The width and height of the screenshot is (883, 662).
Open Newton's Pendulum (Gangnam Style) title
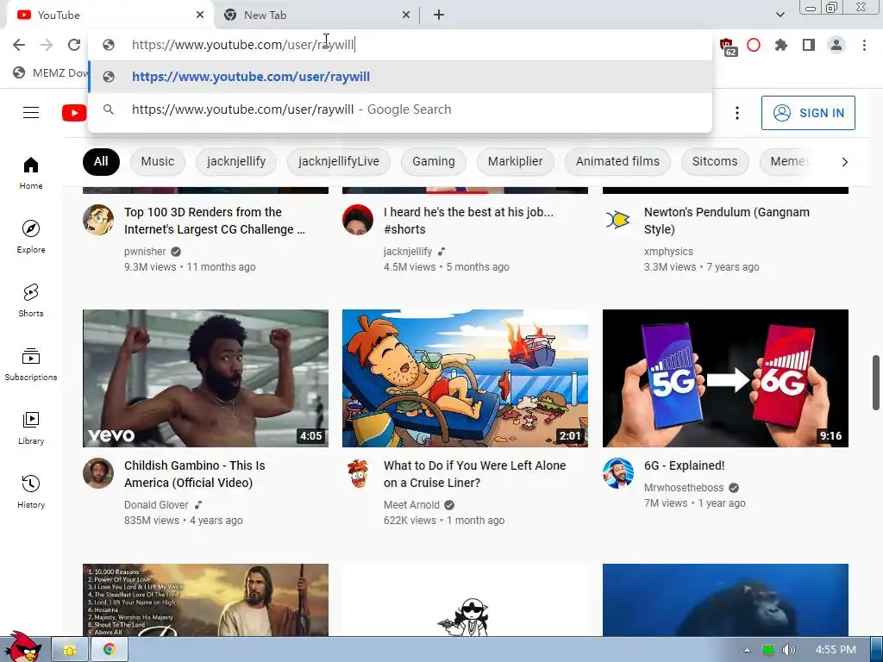point(726,221)
